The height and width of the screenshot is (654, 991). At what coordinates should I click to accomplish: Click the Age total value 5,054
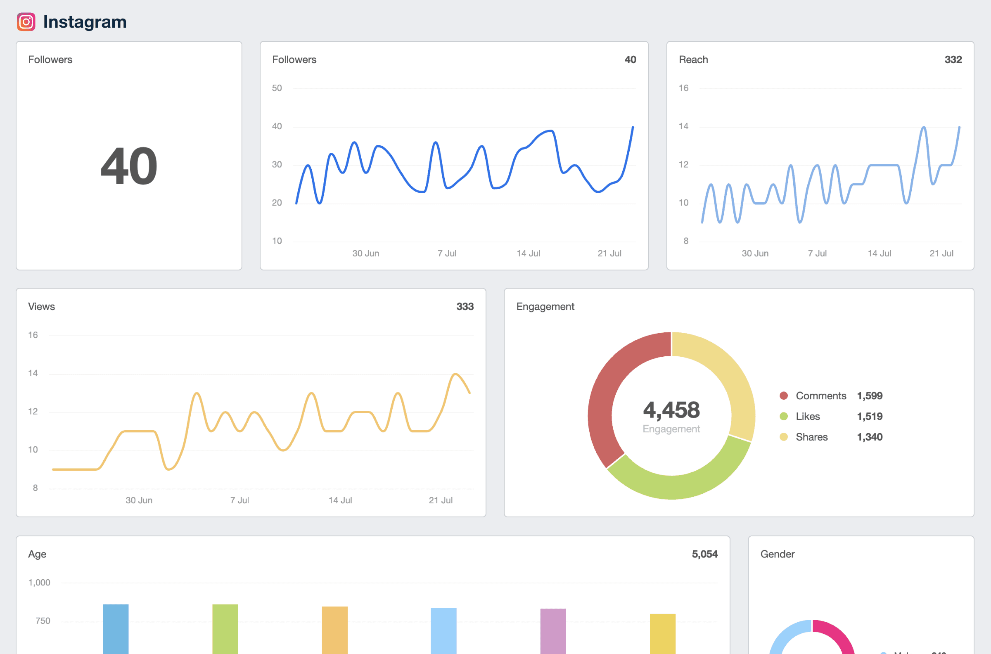tap(704, 554)
